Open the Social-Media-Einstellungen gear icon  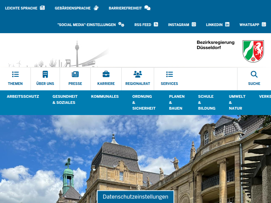(x=121, y=24)
